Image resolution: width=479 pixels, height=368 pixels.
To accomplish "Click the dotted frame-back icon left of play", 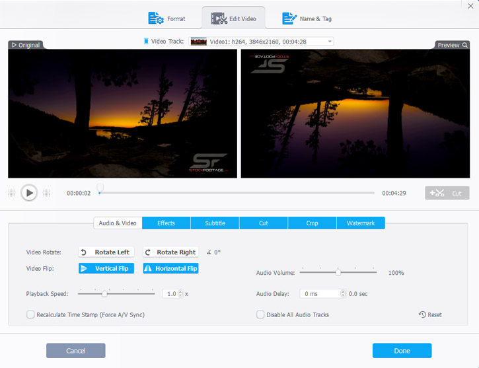I will click(12, 193).
